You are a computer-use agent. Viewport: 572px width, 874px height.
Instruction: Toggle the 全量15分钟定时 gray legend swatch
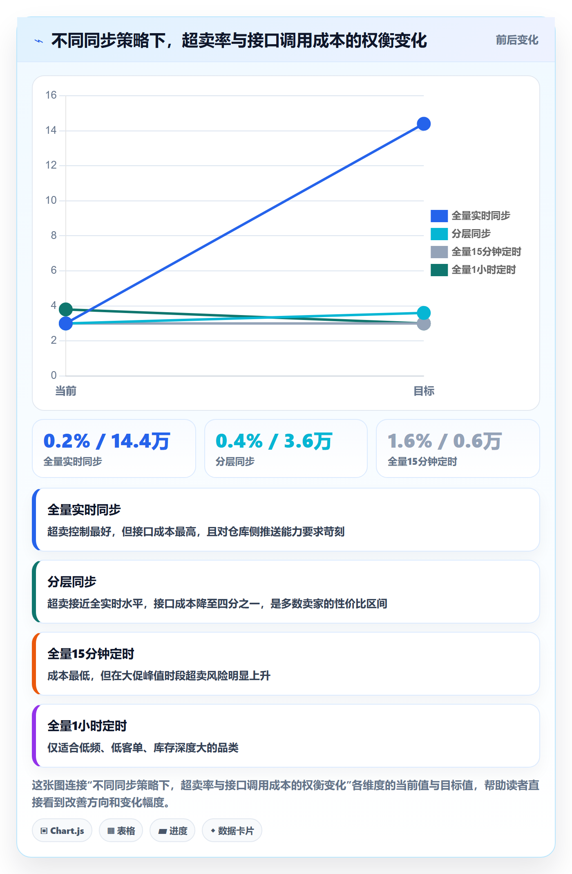439,252
